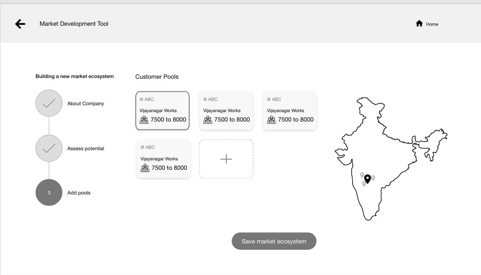This screenshot has width=481, height=275.
Task: Select the gray pin upper-left of the black pin
Action: click(362, 175)
